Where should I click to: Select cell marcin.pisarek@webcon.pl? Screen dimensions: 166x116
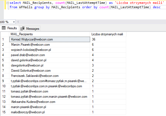(x=49, y=107)
